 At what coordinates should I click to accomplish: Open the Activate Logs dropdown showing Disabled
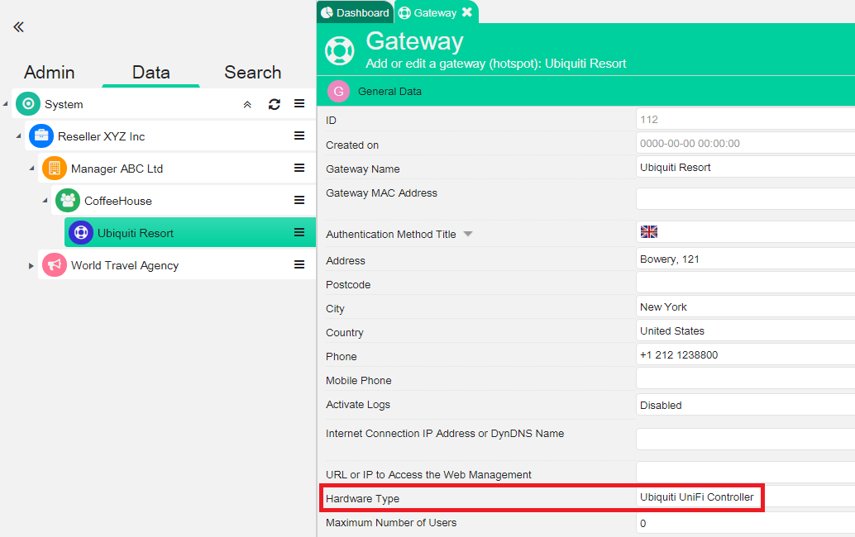[x=744, y=406]
